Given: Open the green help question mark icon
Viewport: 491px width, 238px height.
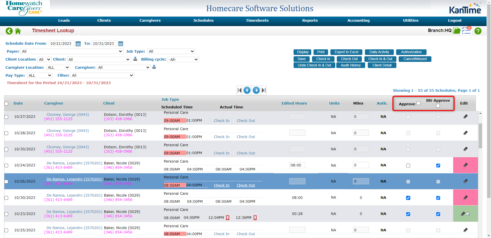Looking at the screenshot, I should (478, 31).
